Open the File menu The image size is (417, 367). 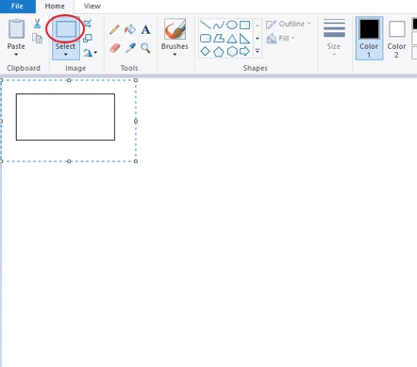tap(17, 7)
